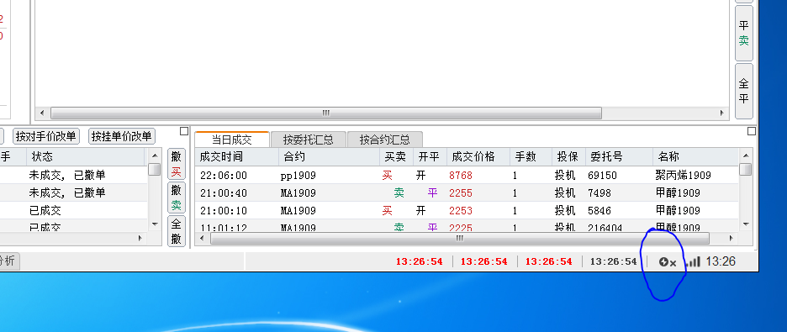The width and height of the screenshot is (787, 332).
Task: Select the 当日成交 tab
Action: (232, 139)
